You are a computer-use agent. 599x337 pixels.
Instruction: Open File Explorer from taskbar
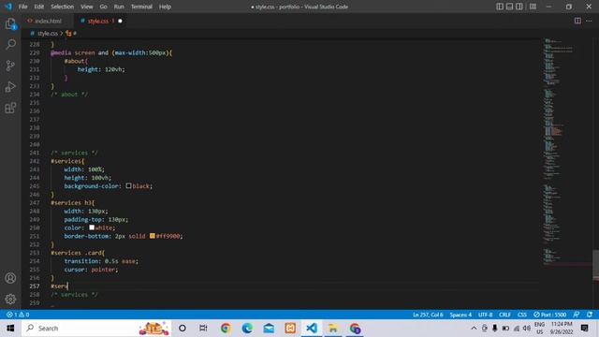tap(333, 329)
